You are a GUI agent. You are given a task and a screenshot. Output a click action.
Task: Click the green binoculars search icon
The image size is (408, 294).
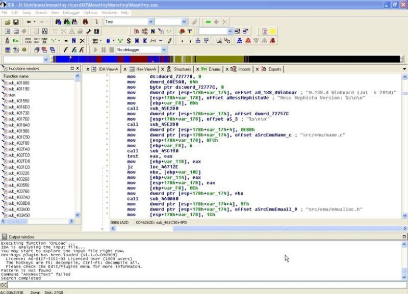pos(67,22)
